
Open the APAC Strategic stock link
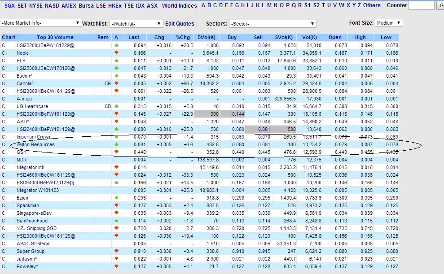33,244
